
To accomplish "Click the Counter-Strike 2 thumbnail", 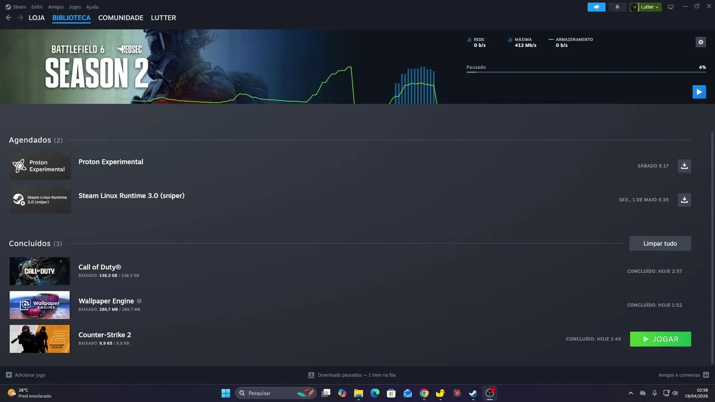I will 40,339.
